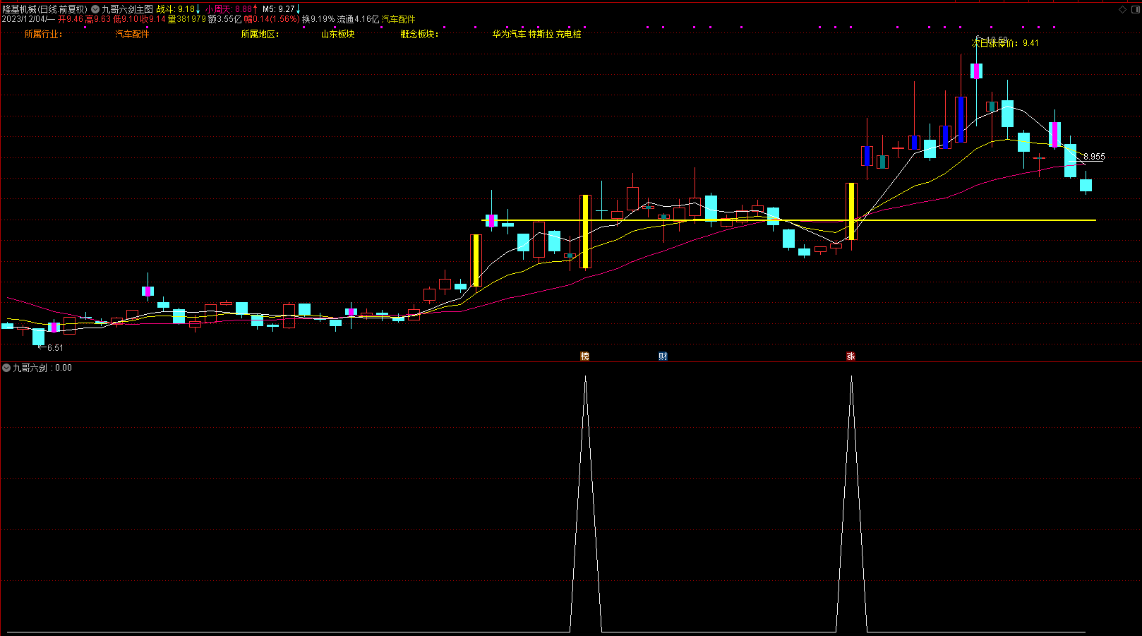1142x636 pixels.
Task: Click the 特斯拉 concept label
Action: pyautogui.click(x=541, y=34)
